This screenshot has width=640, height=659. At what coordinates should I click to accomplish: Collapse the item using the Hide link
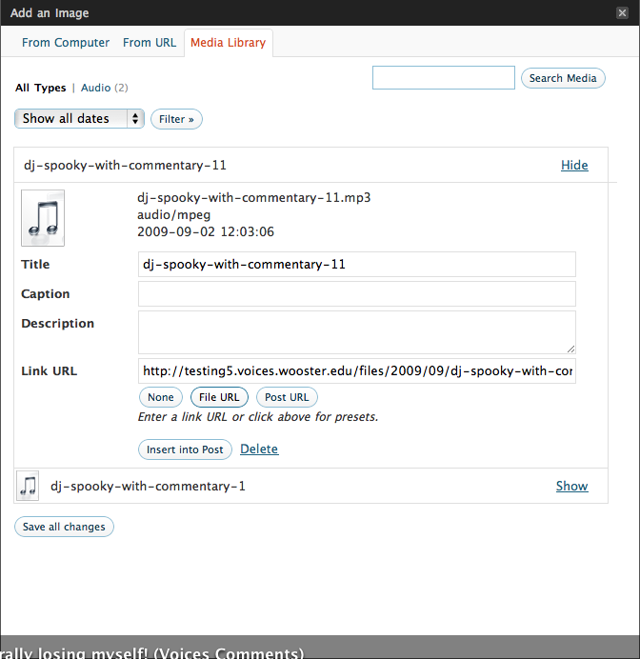[574, 165]
